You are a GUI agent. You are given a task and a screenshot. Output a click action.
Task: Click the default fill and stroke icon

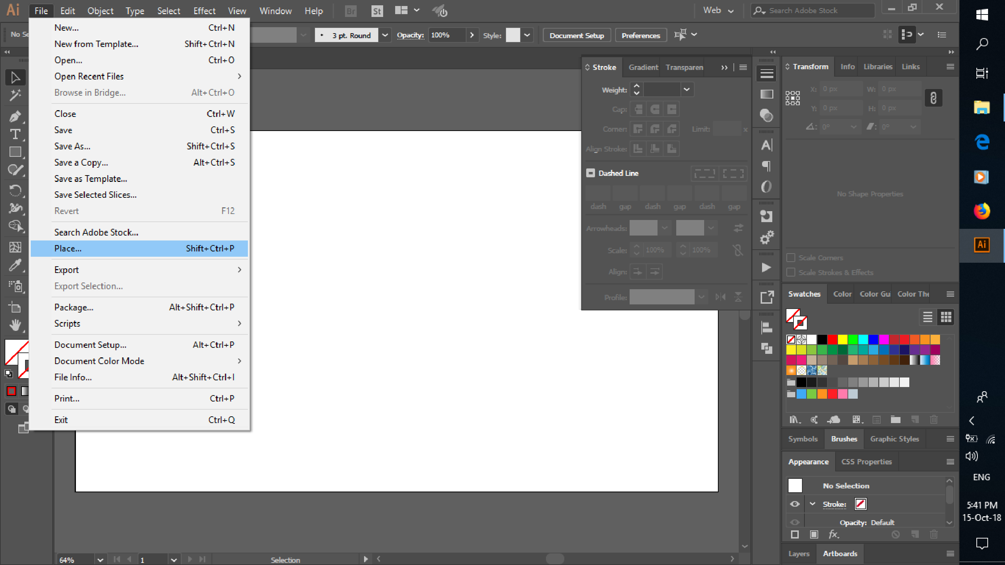tap(8, 373)
